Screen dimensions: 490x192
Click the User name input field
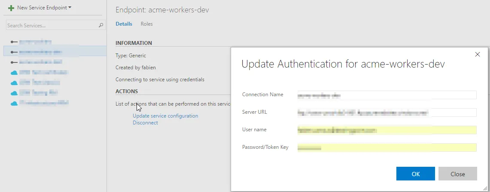[387, 130]
